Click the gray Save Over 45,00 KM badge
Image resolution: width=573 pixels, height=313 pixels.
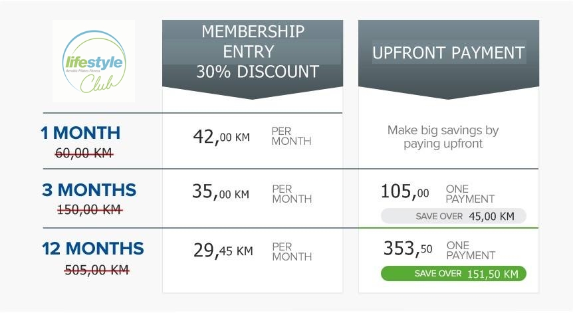click(x=453, y=216)
